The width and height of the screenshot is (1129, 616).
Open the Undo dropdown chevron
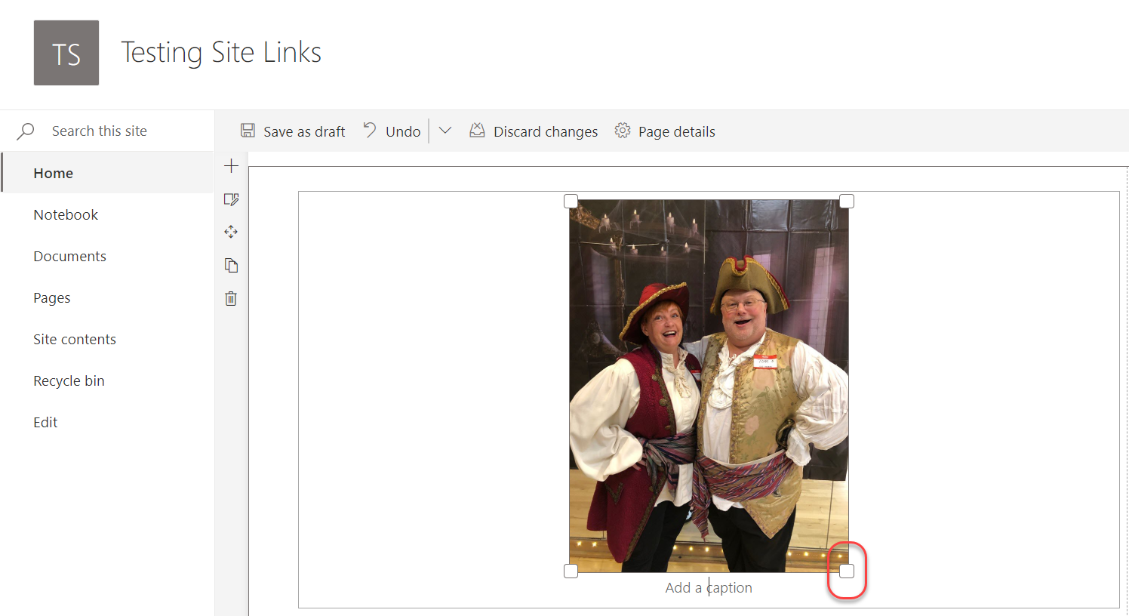pos(445,130)
